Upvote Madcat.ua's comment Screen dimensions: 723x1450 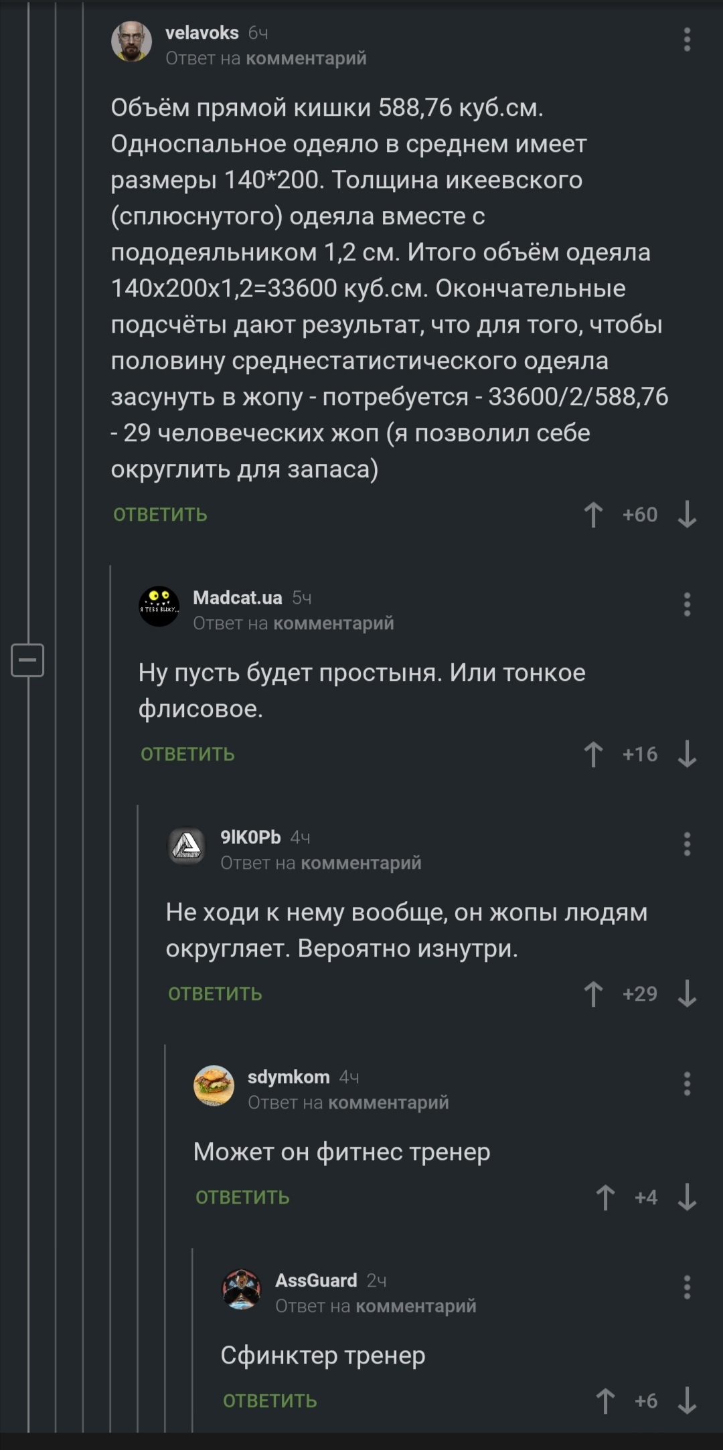(x=593, y=754)
